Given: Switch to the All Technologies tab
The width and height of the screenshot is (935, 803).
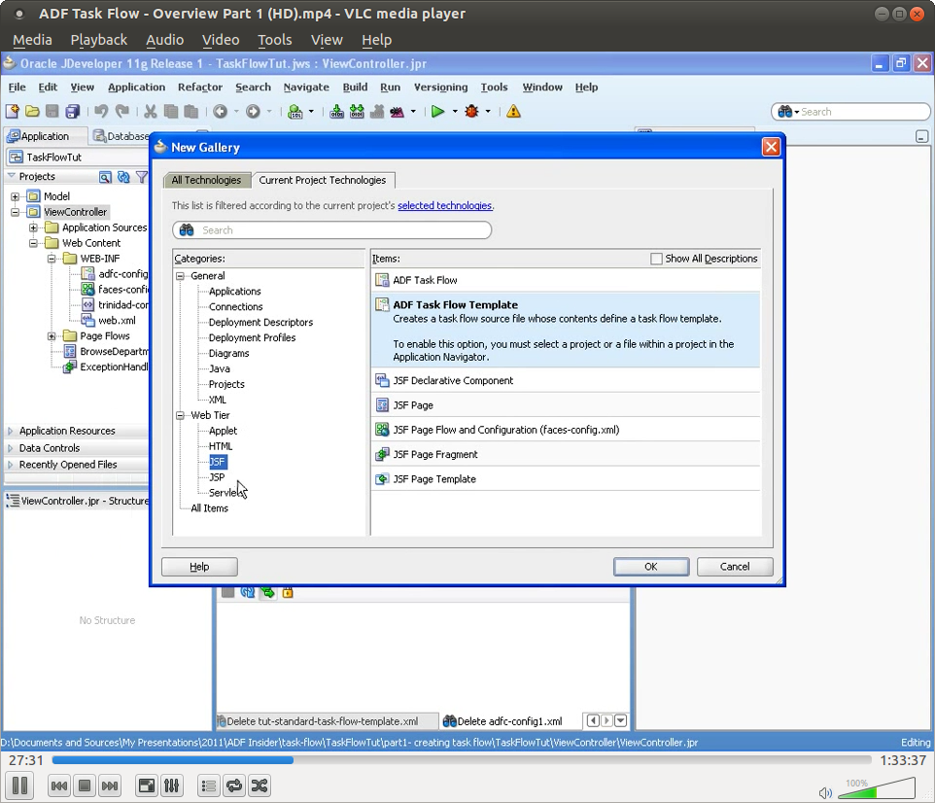Looking at the screenshot, I should [207, 180].
